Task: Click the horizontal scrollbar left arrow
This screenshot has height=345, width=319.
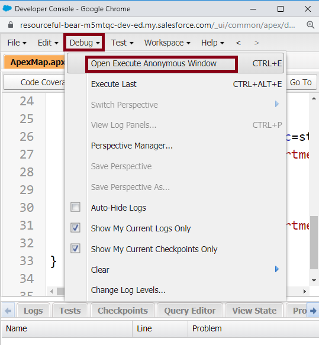Action: pos(51,292)
